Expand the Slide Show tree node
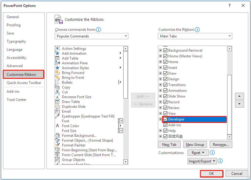This screenshot has height=180, width=251. [x=160, y=96]
